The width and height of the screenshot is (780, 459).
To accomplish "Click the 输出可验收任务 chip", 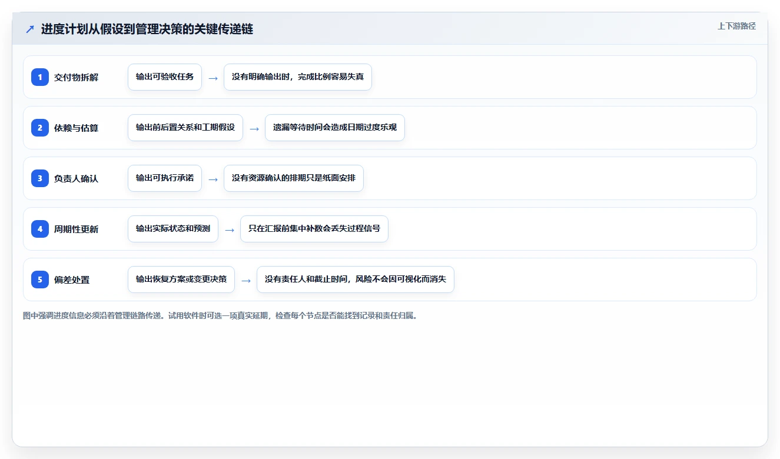I will pyautogui.click(x=165, y=77).
